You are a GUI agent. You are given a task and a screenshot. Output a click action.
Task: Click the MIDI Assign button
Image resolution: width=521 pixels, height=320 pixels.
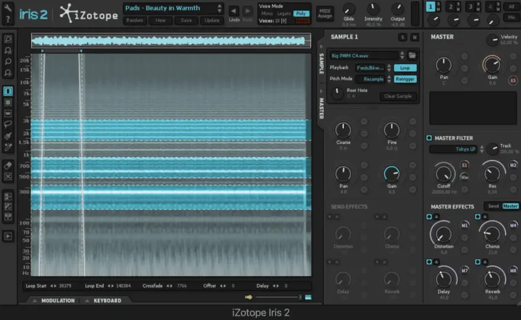(324, 14)
